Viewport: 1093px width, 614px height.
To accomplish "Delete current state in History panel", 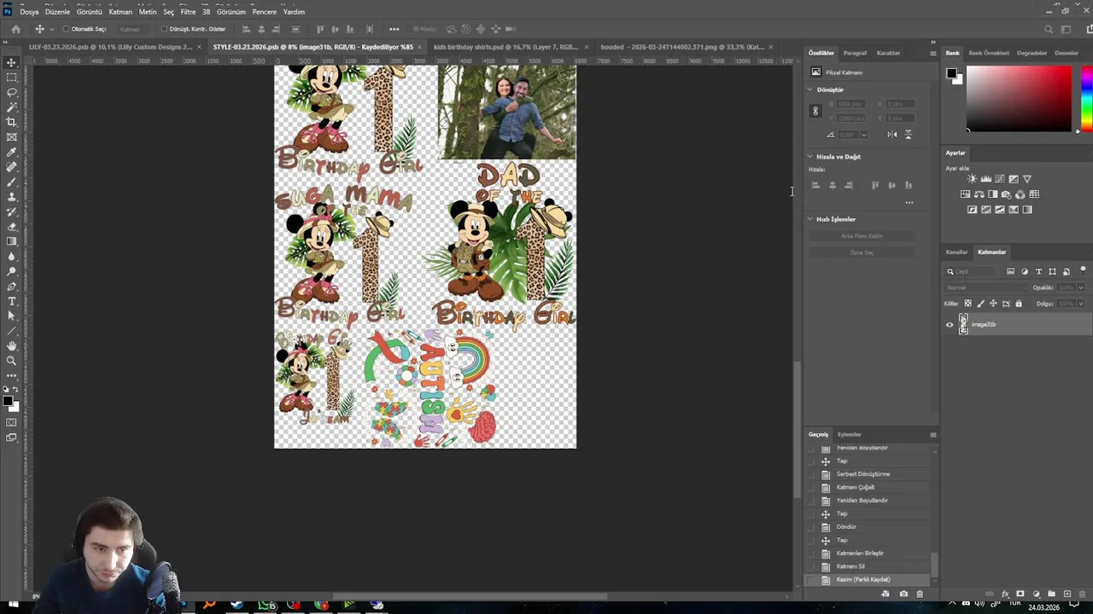I will (920, 594).
